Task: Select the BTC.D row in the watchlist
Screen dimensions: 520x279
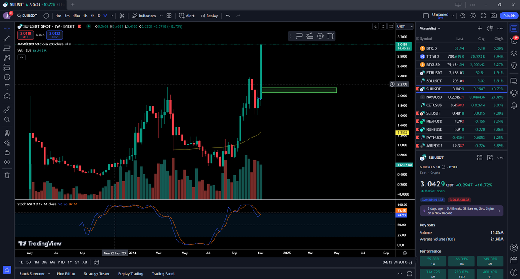Action: pos(461,48)
